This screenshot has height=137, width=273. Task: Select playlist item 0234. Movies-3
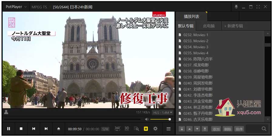tap(220, 47)
